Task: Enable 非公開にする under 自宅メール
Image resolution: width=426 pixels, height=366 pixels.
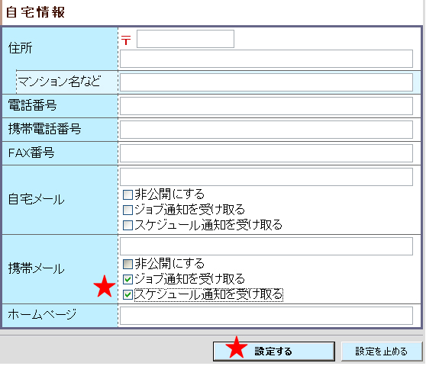Action: [127, 194]
